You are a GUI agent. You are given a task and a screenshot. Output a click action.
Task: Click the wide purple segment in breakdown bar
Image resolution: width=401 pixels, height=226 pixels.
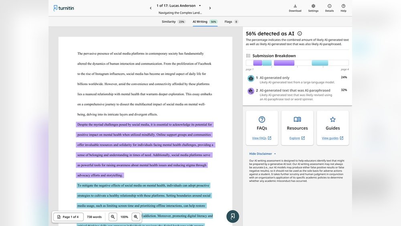tap(284, 63)
